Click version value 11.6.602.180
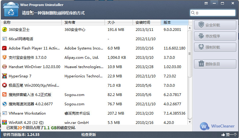 tap(175, 48)
